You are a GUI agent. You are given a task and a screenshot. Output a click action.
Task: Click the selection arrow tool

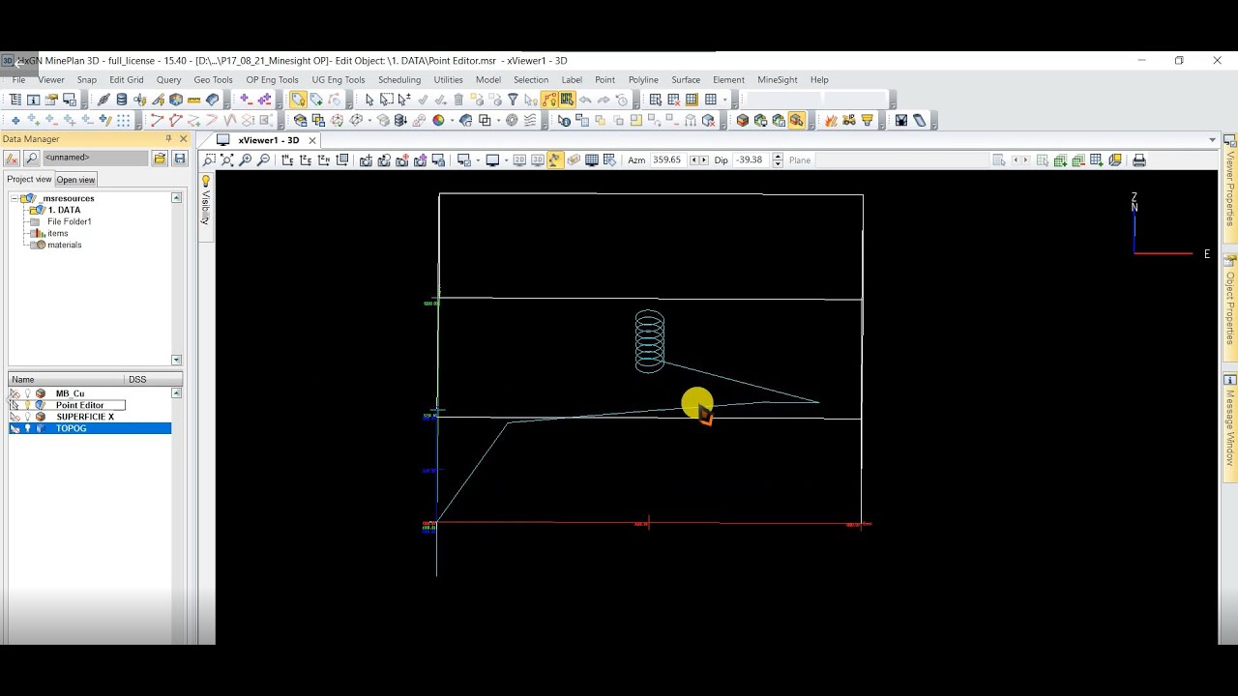pos(369,99)
